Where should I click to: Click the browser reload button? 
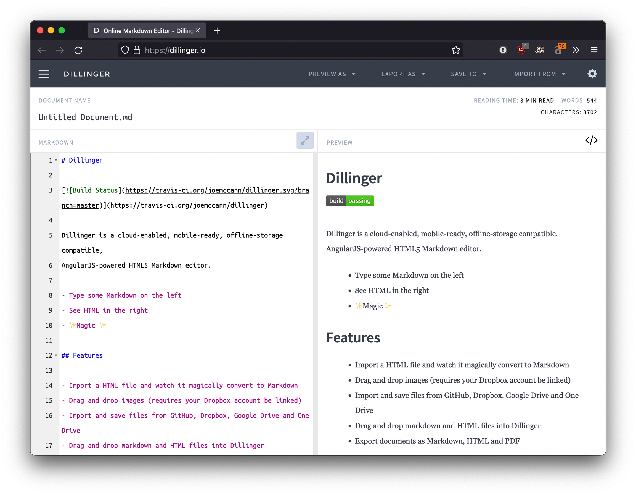click(x=78, y=50)
